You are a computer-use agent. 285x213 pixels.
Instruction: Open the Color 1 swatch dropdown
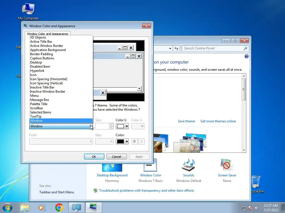pyautogui.click(x=122, y=126)
